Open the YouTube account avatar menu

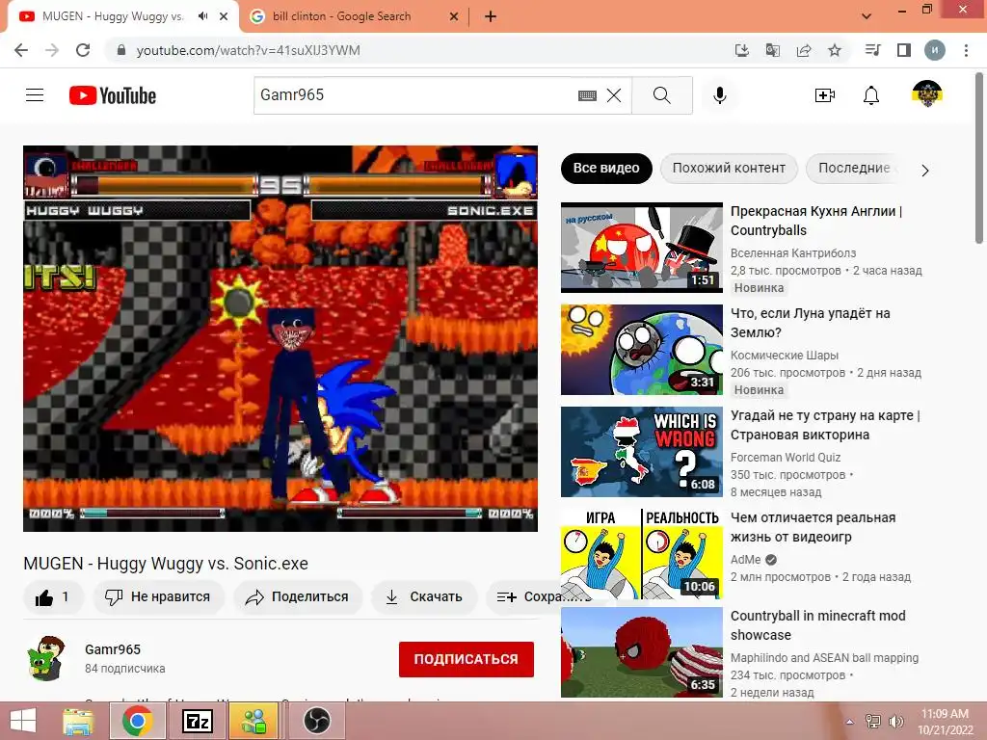pos(926,94)
